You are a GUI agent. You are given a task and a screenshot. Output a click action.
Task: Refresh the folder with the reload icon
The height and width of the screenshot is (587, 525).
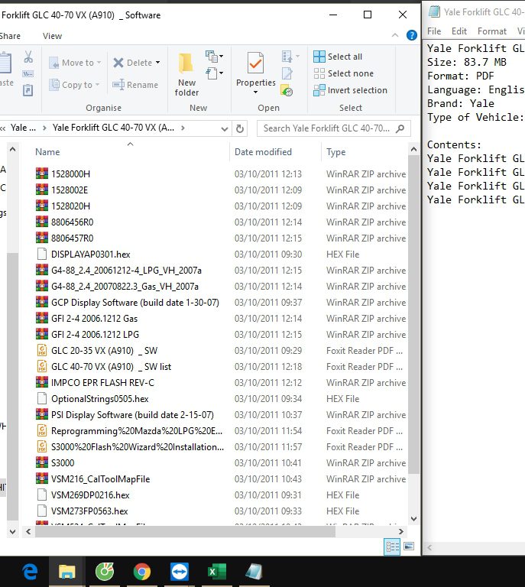click(240, 128)
